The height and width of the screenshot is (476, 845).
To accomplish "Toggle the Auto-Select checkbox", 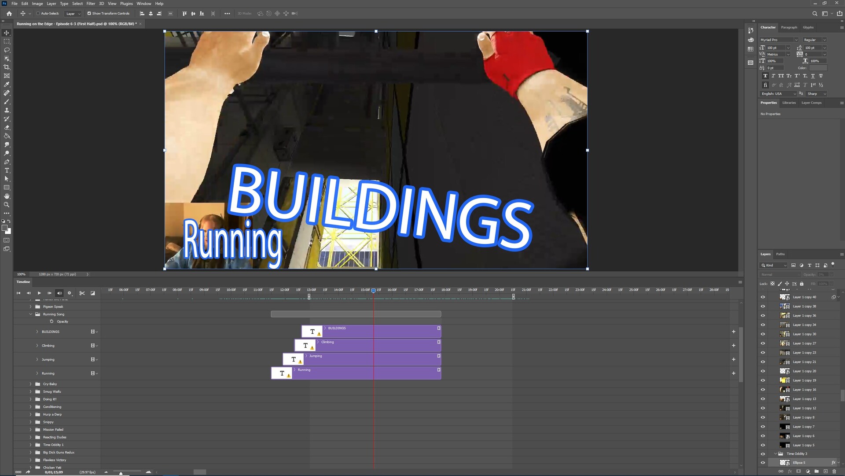I will coord(38,14).
